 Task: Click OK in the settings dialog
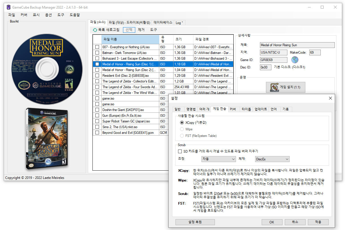pos(272,222)
